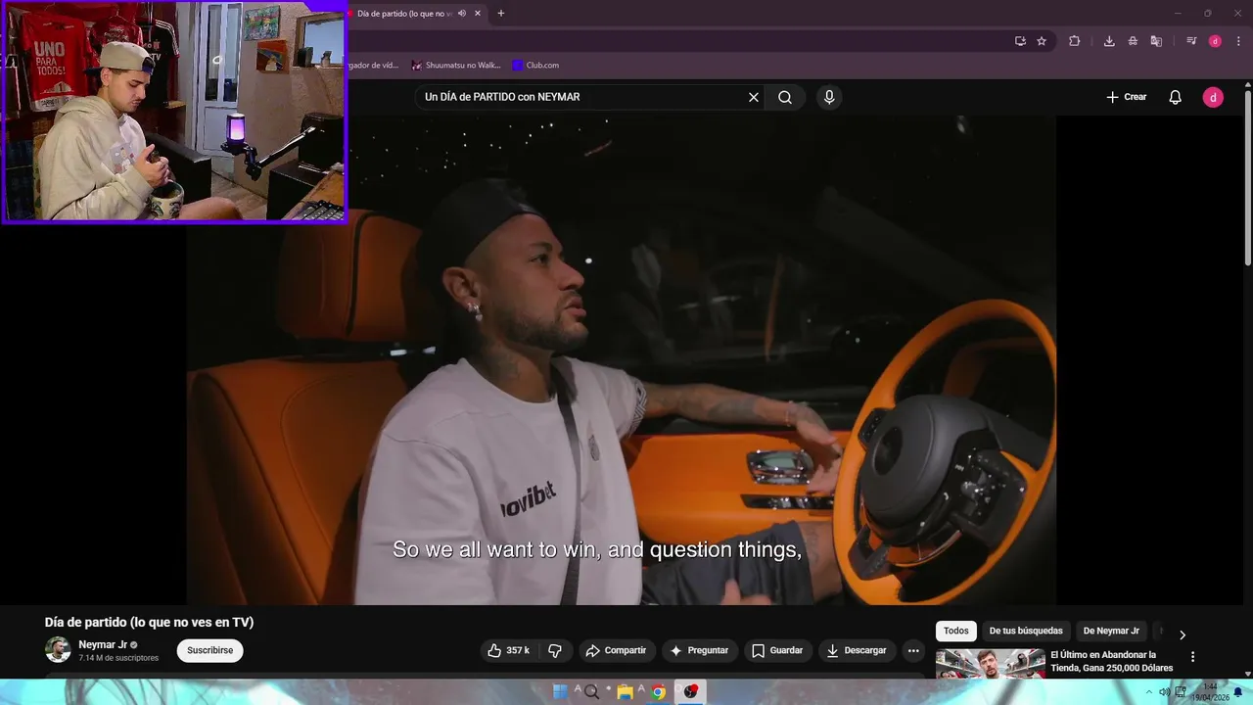Open the Shuumatsu no Walk... bookmark
The image size is (1253, 705).
coord(456,66)
